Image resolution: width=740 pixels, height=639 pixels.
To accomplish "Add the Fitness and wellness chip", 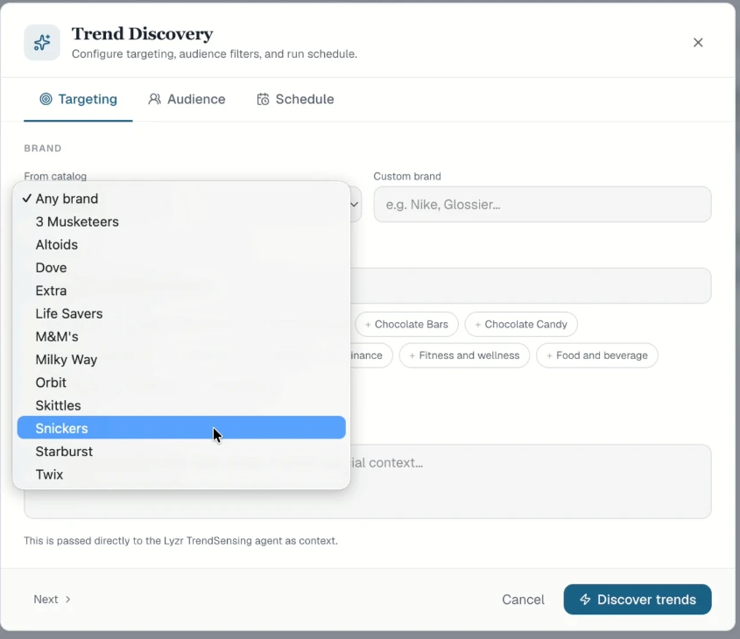I will (x=464, y=355).
